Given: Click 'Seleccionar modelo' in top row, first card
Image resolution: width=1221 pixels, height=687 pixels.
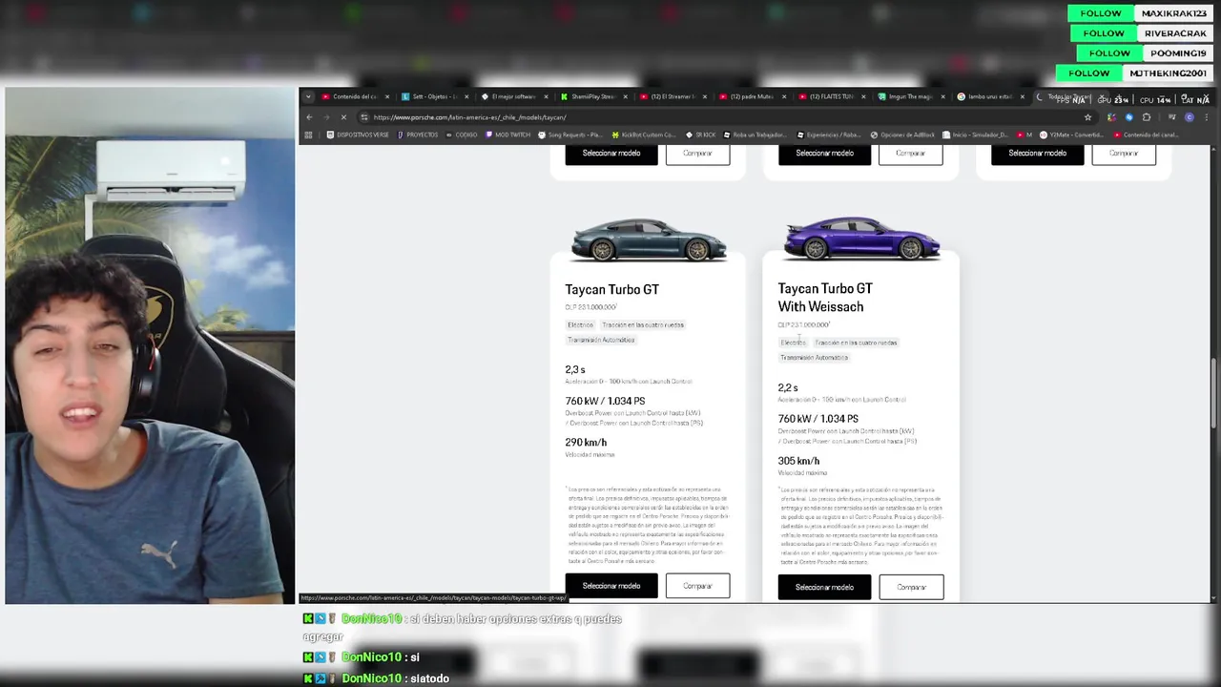Looking at the screenshot, I should click(611, 153).
